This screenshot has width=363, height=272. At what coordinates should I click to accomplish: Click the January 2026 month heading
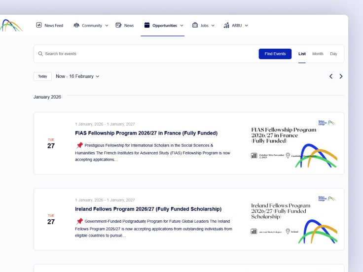point(47,97)
